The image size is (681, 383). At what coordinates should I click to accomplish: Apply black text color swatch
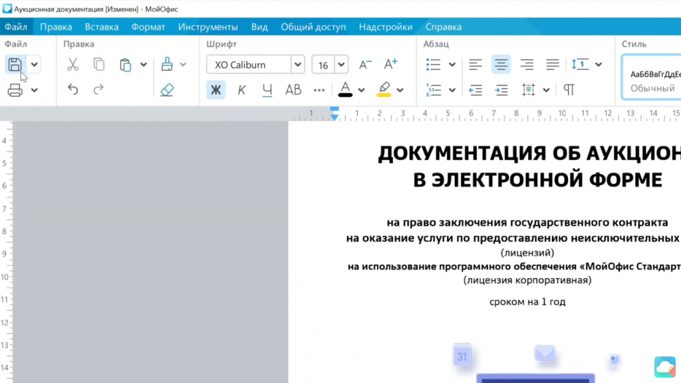345,90
